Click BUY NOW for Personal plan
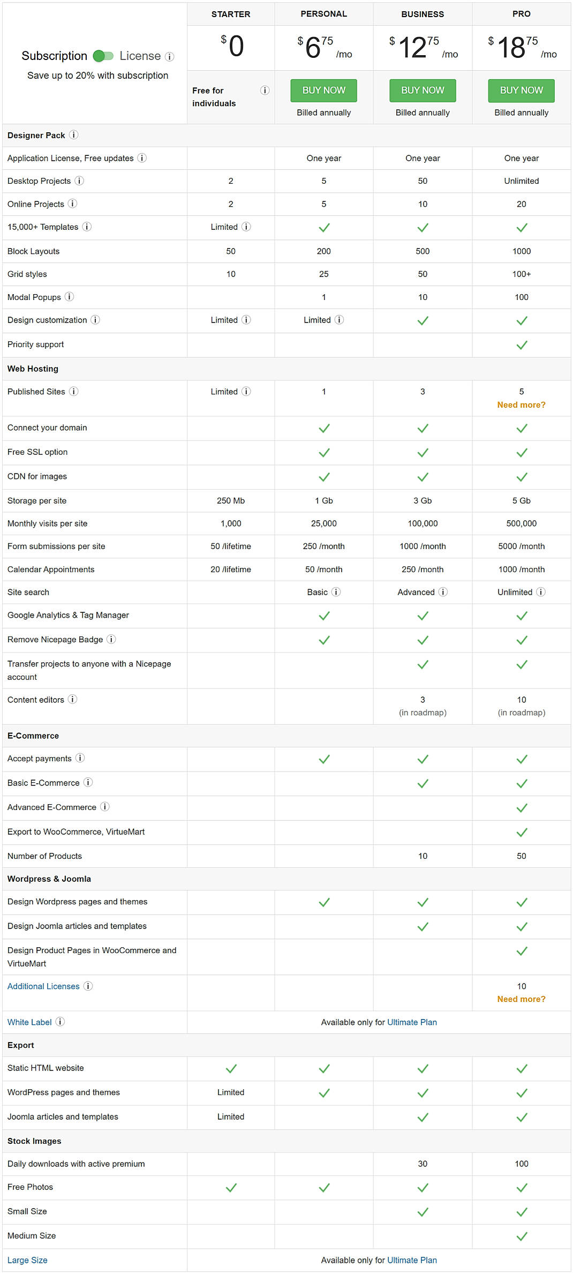This screenshot has height=1274, width=573. tap(323, 91)
